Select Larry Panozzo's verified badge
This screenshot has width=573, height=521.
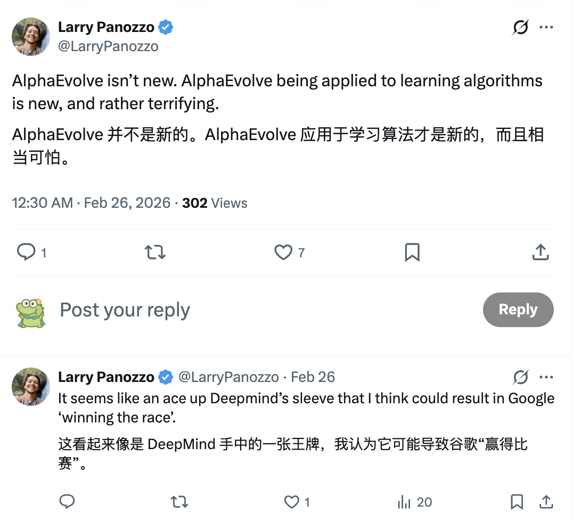(x=166, y=27)
